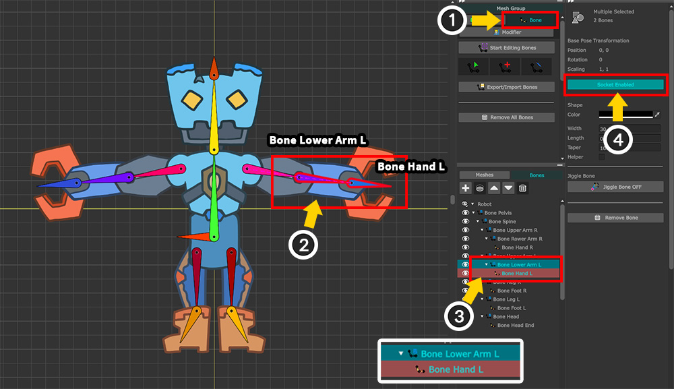Toggle visibility of Bone Hand R
The height and width of the screenshot is (389, 674).
(x=465, y=247)
